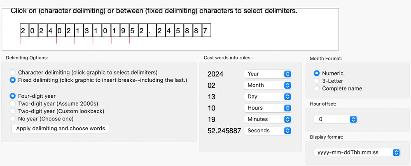Open the Hour offset dropdown
The height and width of the screenshot is (166, 411).
click(x=335, y=119)
